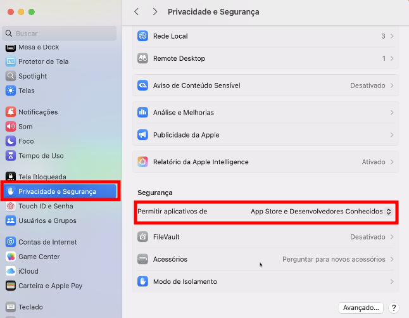Click the question mark help button
Screen dimensions: 409x318
(394, 307)
